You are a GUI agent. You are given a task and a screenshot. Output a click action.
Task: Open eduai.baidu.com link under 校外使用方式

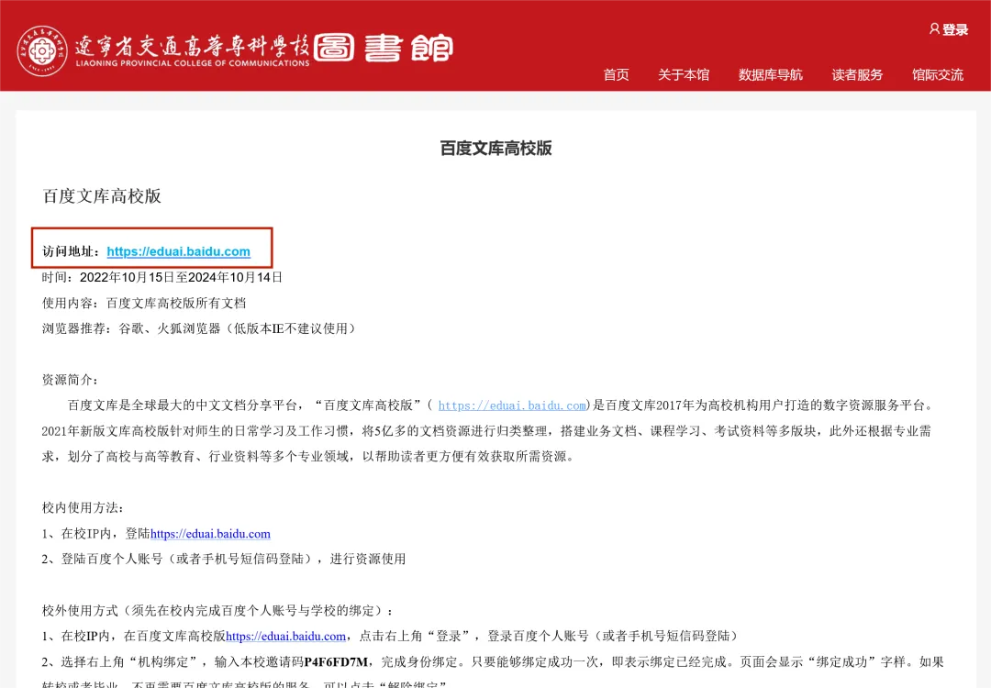(285, 637)
